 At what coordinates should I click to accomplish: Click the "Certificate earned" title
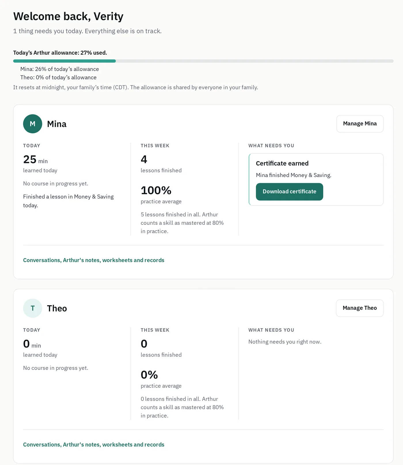282,164
